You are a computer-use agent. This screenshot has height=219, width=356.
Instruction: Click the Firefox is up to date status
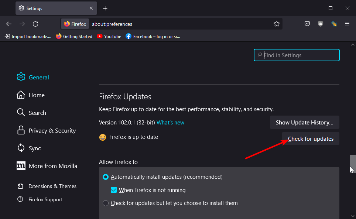point(134,137)
